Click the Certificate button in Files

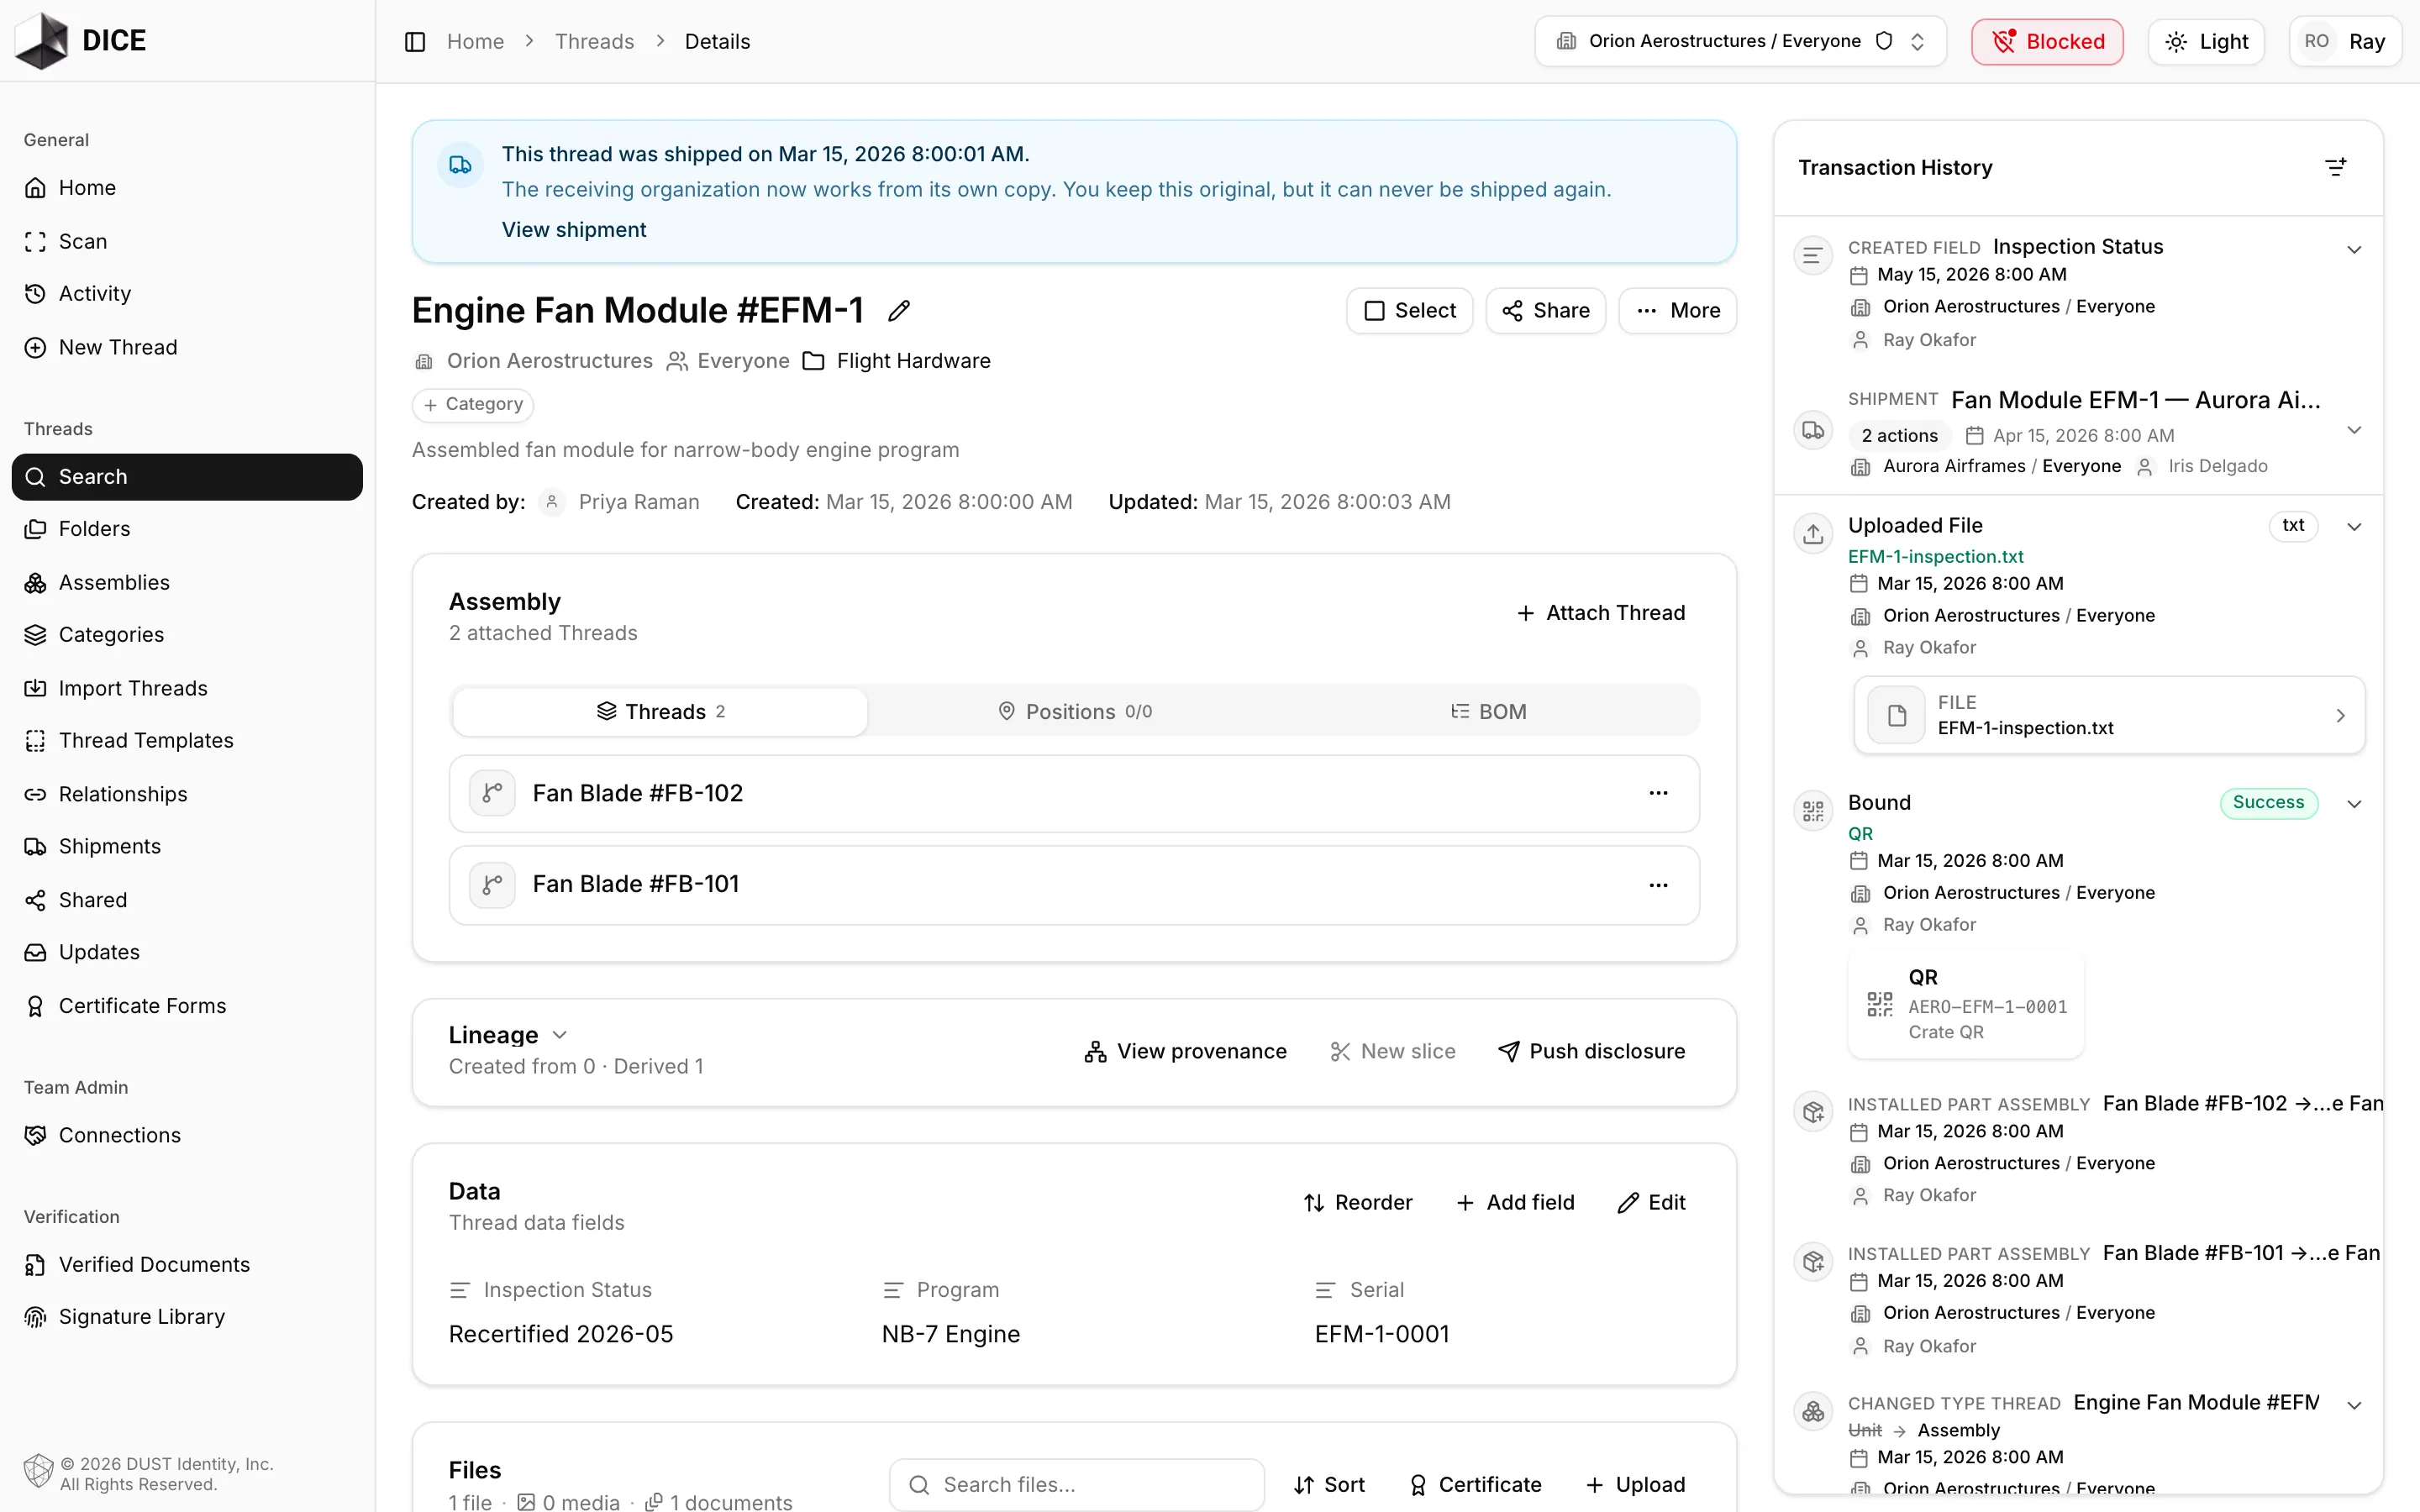pyautogui.click(x=1475, y=1485)
